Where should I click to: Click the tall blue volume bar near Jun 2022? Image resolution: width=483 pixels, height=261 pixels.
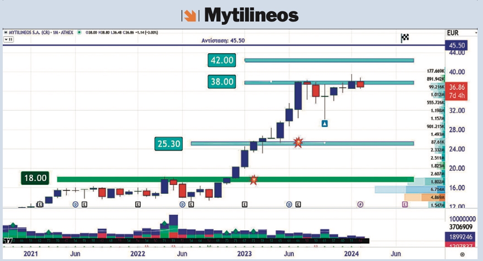point(173,226)
